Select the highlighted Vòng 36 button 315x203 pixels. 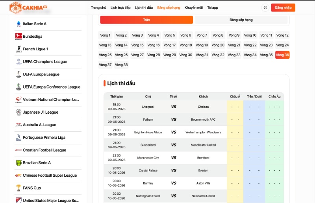tap(282, 55)
